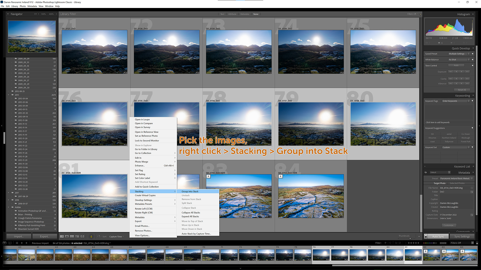Open People view icon in toolbar
The image size is (481, 270).
82,236
